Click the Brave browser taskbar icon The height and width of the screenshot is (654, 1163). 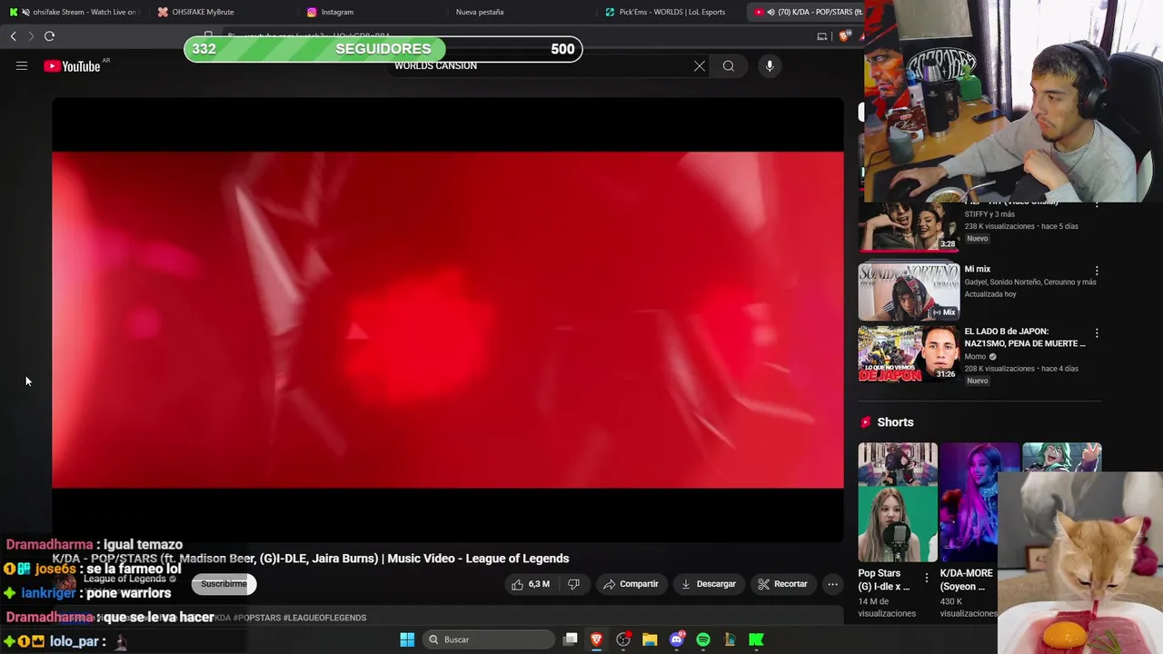point(596,639)
